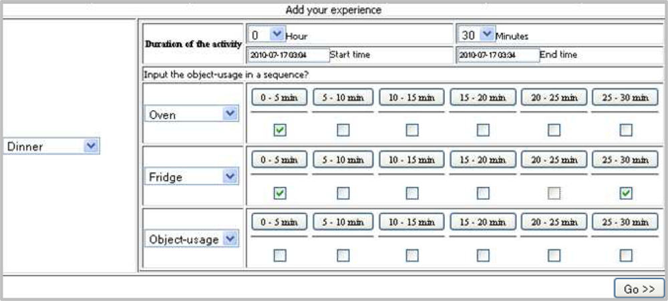Click Object-usage row 0 - 5 min button
This screenshot has width=668, height=301.
point(279,222)
